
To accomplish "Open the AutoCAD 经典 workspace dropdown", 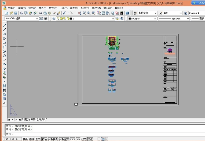I will tap(21, 18).
